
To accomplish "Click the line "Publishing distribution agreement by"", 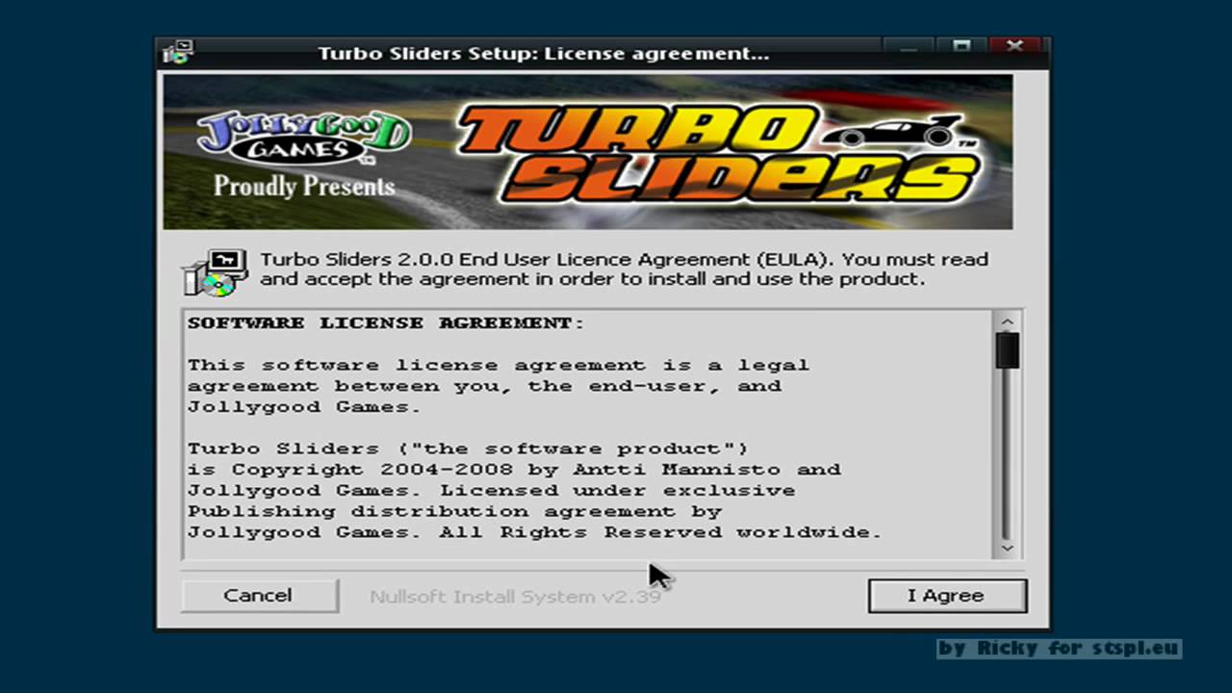I will click(x=454, y=512).
